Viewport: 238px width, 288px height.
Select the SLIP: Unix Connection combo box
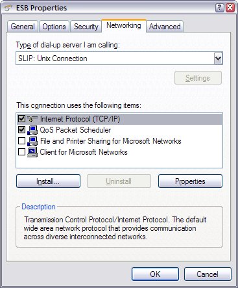pyautogui.click(x=119, y=59)
